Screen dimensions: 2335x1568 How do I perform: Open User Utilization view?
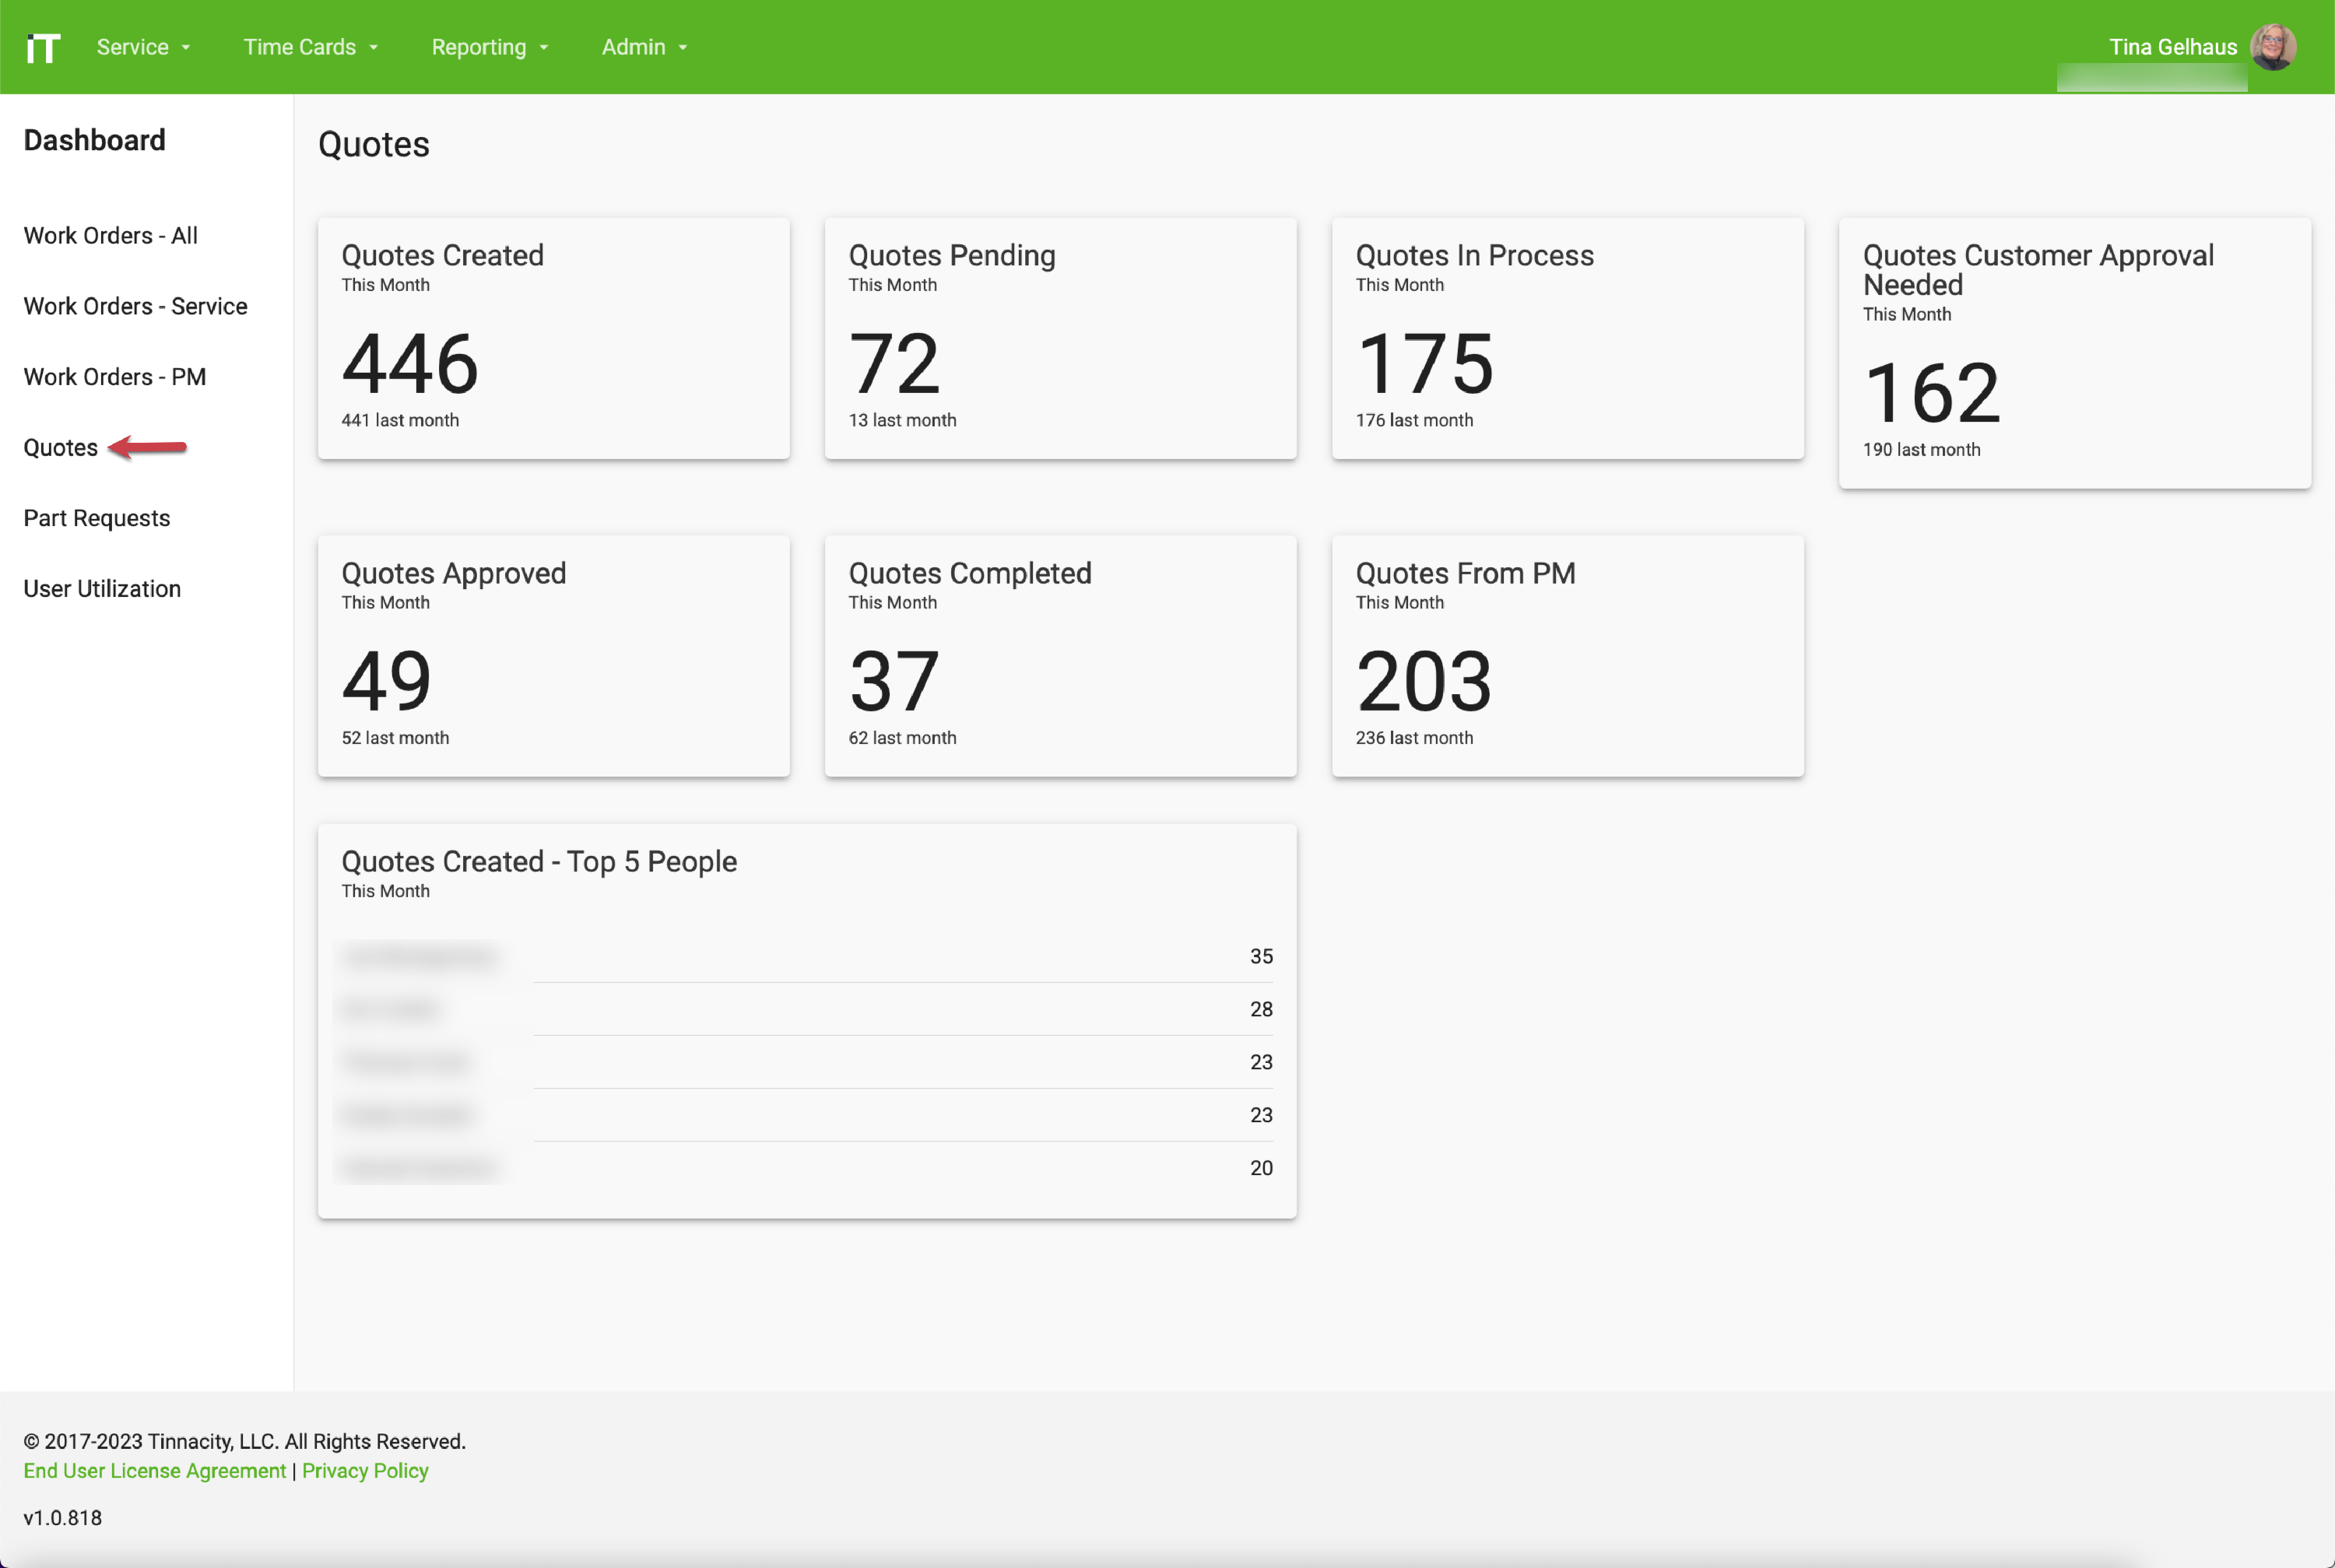pos(101,588)
